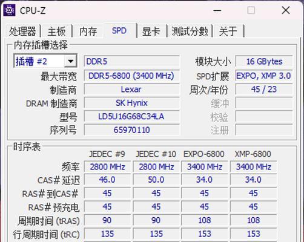
Task: Click the DDR5-6800 (3400 MHz) bandwidth field
Action: [131, 76]
